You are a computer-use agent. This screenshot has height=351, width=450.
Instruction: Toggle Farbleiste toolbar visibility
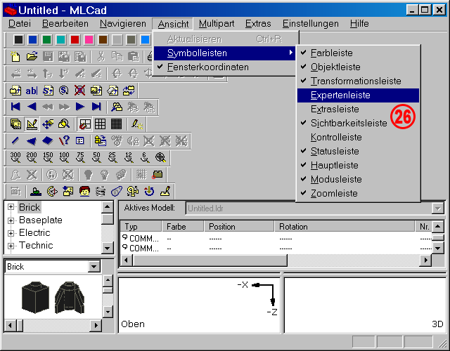click(358, 53)
